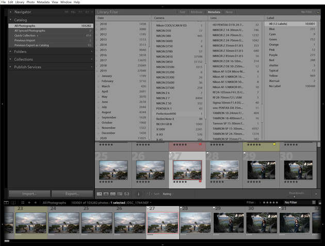
Task: Select Quick Collection in Catalog
Action: (x=51, y=36)
